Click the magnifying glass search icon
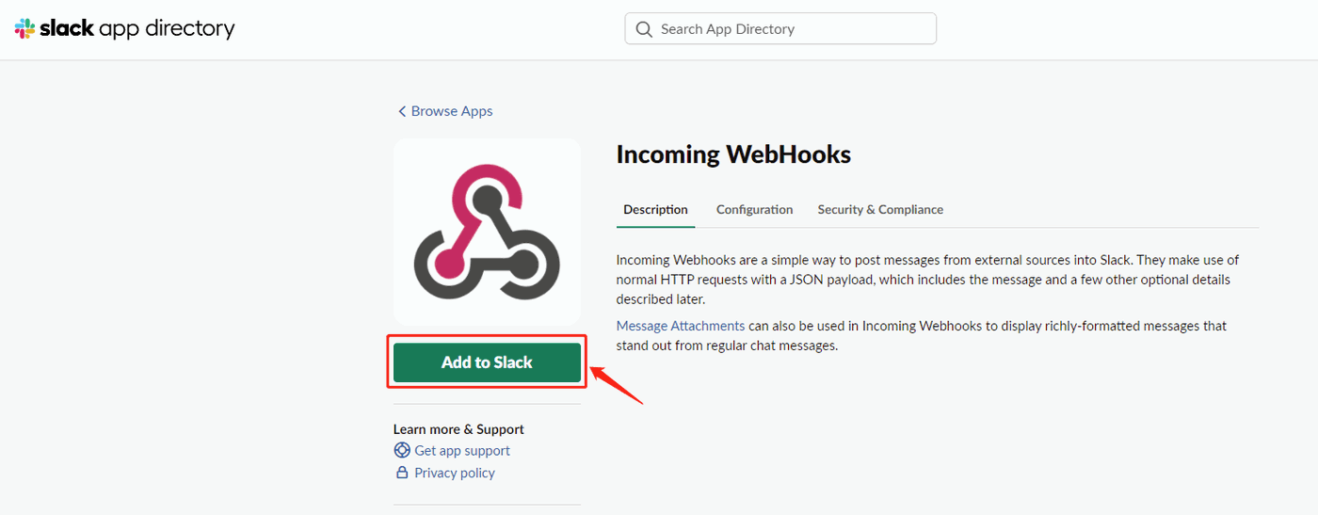The image size is (1318, 515). [644, 29]
